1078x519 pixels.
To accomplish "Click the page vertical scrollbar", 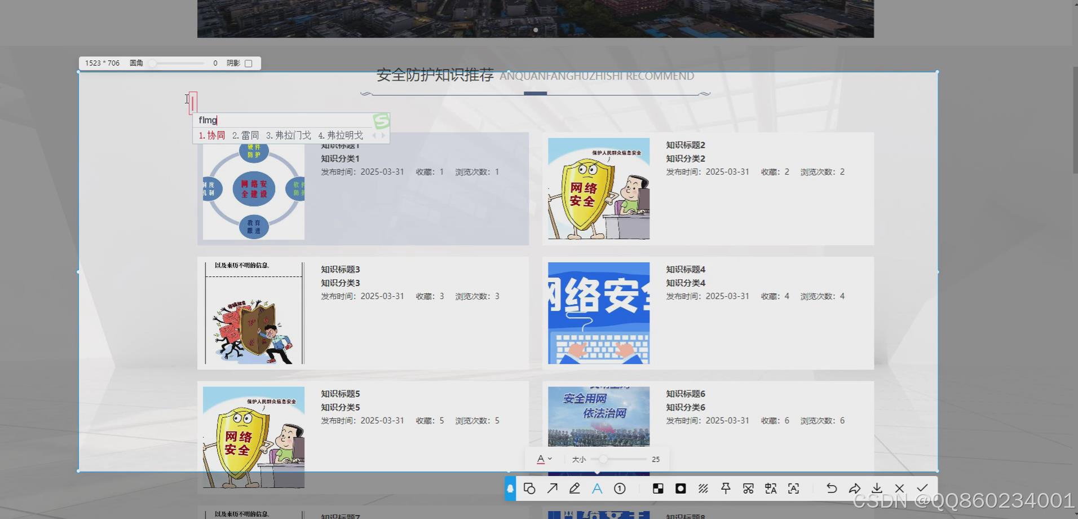I will (x=1075, y=121).
